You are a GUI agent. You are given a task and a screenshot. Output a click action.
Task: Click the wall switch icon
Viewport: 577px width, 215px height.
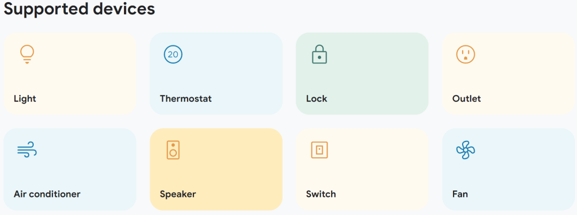(319, 150)
